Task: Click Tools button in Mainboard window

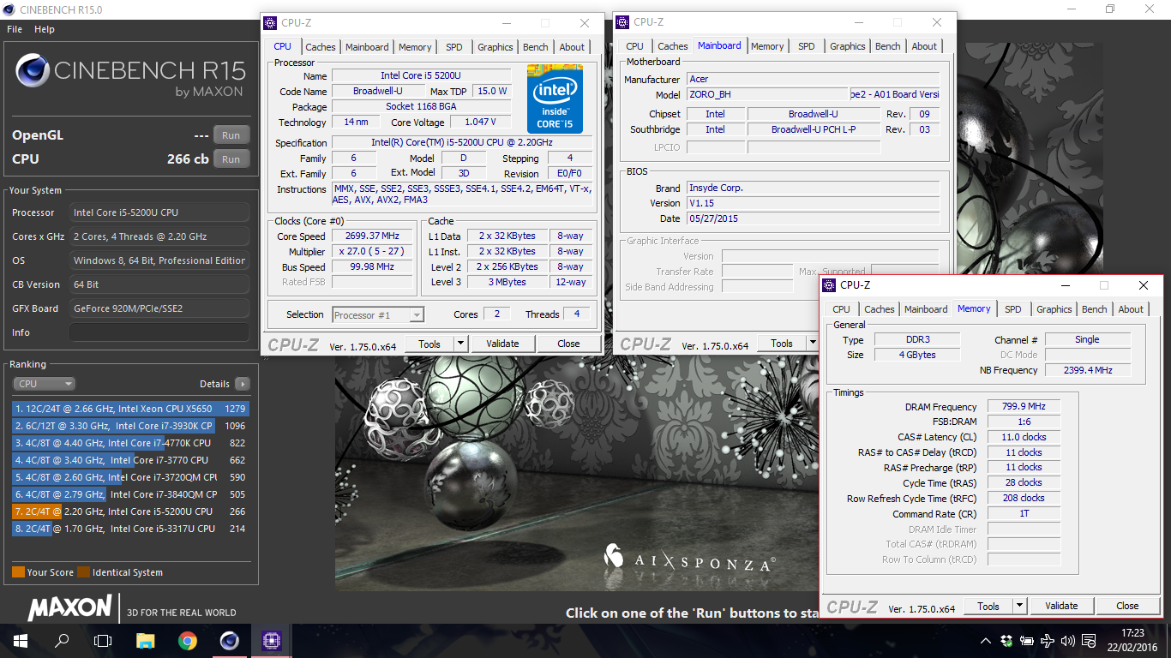Action: [x=782, y=344]
